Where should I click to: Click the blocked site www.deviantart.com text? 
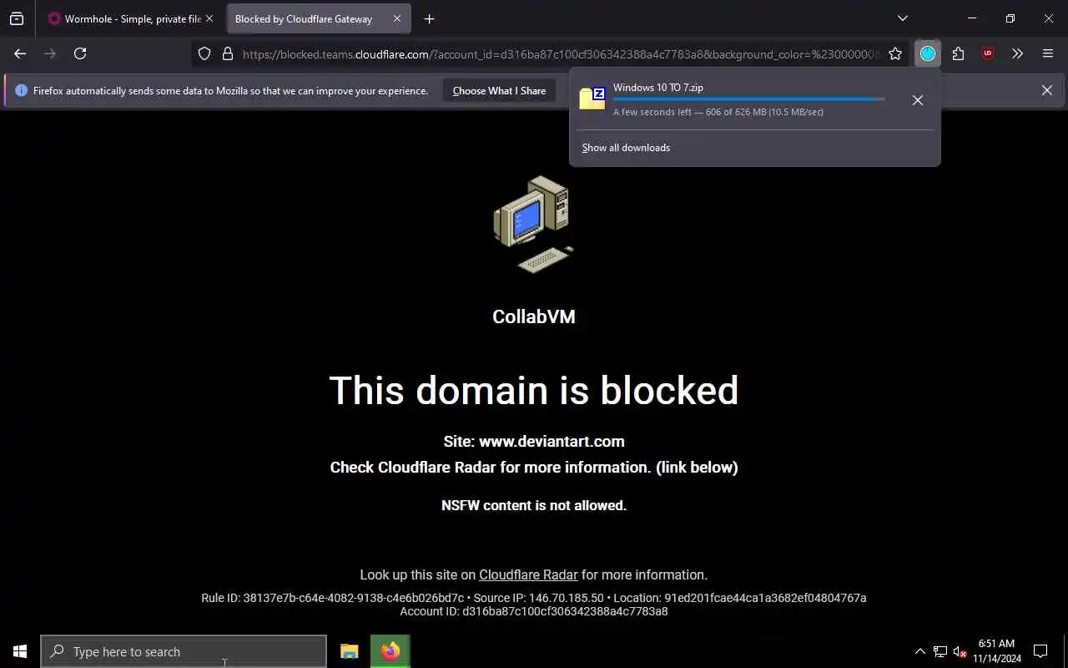[552, 441]
